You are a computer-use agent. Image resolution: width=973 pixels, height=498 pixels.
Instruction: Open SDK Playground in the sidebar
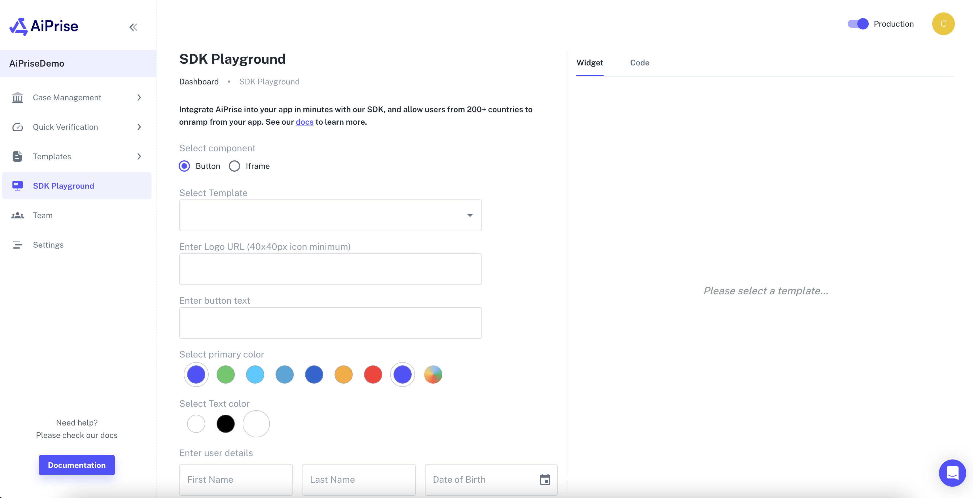pyautogui.click(x=64, y=186)
